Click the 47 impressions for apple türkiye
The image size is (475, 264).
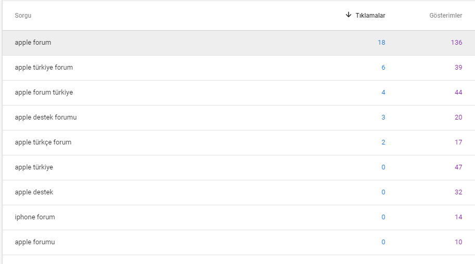coord(458,167)
